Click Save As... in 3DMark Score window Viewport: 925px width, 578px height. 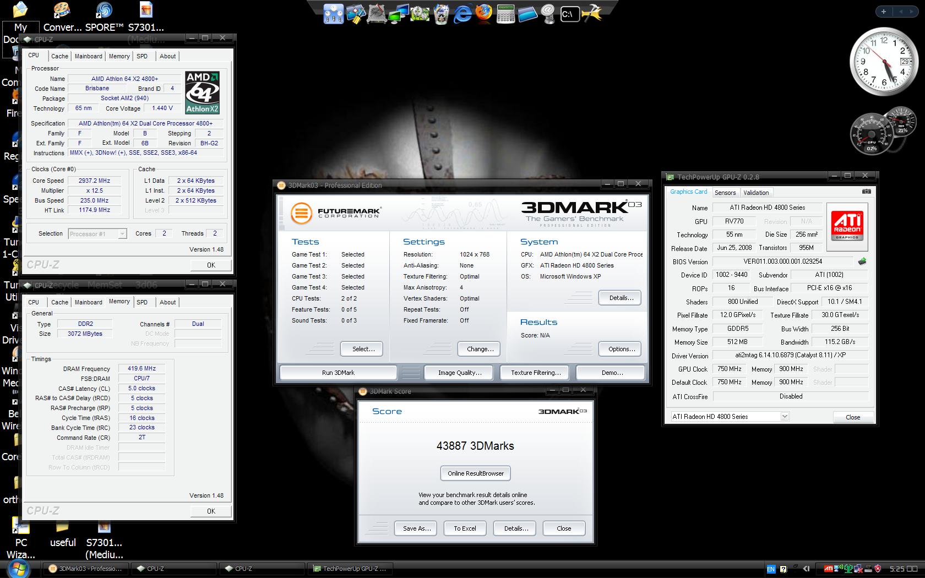(x=417, y=528)
